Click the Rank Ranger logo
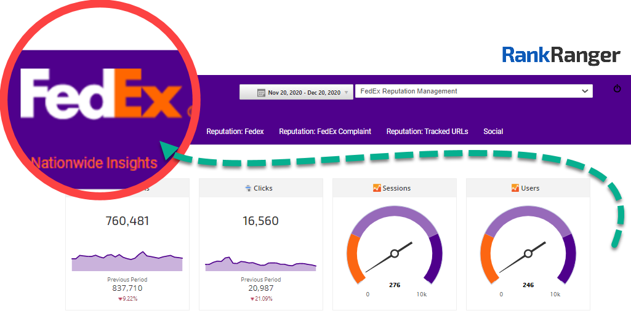Screen dimensions: 631x332 click(x=561, y=55)
